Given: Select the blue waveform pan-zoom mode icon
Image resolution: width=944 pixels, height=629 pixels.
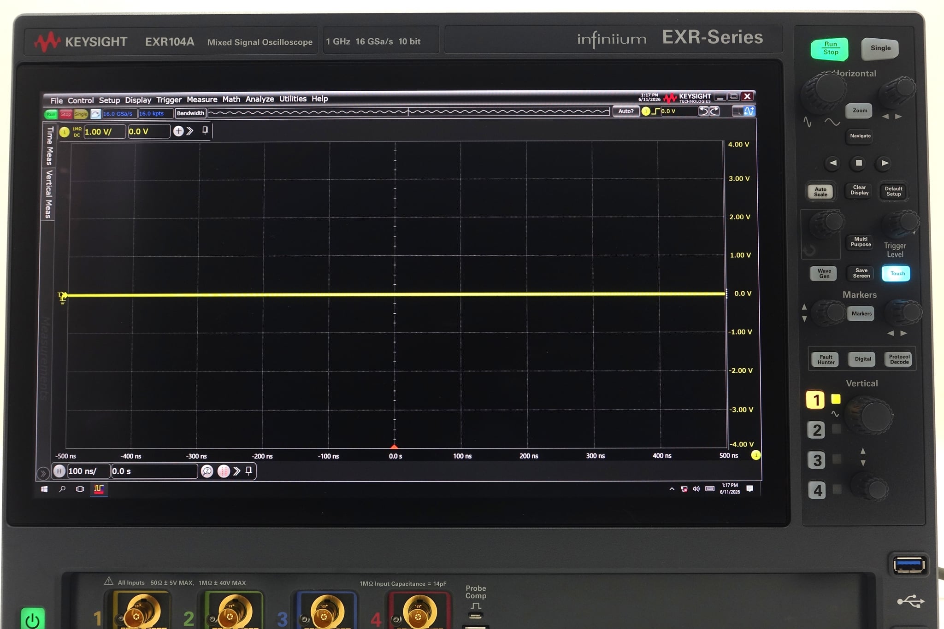Looking at the screenshot, I should coord(749,111).
